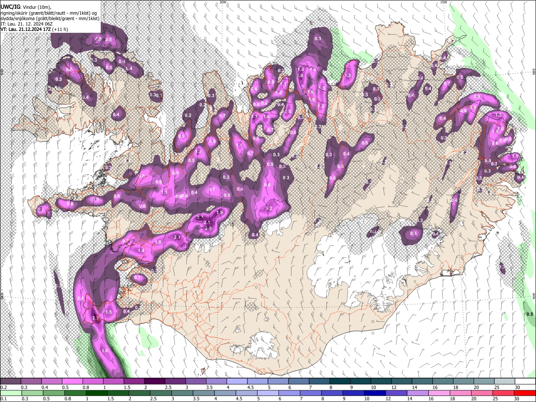Image resolution: width=536 pixels, height=402 pixels.
Task: Pick the pale green swatch between 0.1 and 0.3
Action: 11,393
